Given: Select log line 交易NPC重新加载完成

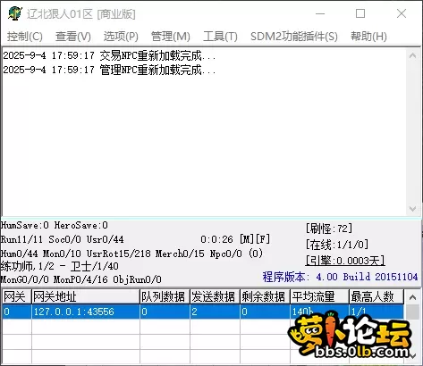Looking at the screenshot, I should 109,55.
